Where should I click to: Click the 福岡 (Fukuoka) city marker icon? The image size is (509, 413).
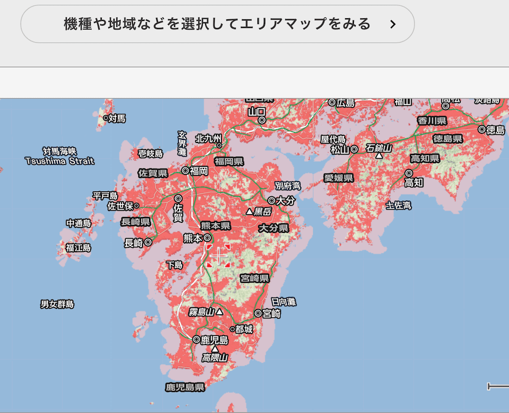[x=185, y=171]
